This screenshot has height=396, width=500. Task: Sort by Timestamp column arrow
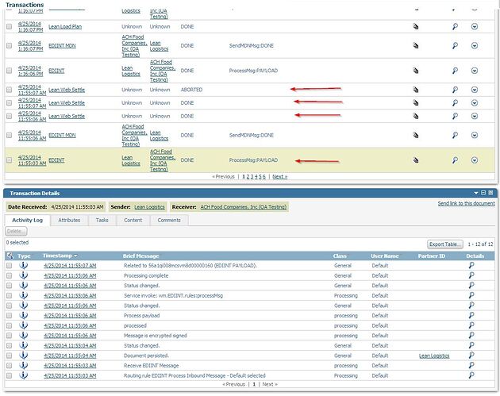click(75, 256)
